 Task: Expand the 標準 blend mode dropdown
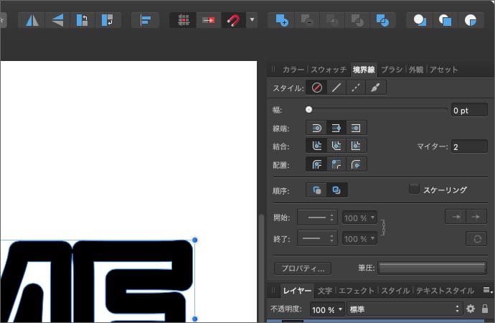(x=403, y=309)
